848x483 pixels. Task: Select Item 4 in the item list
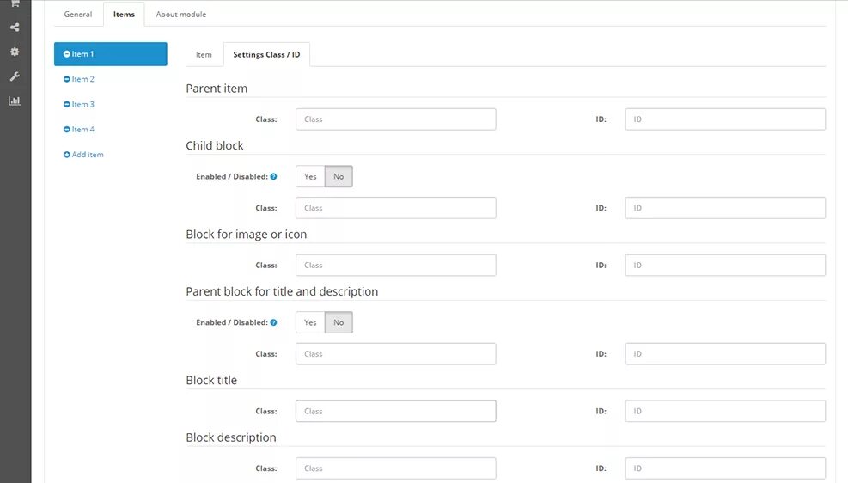[x=82, y=129]
